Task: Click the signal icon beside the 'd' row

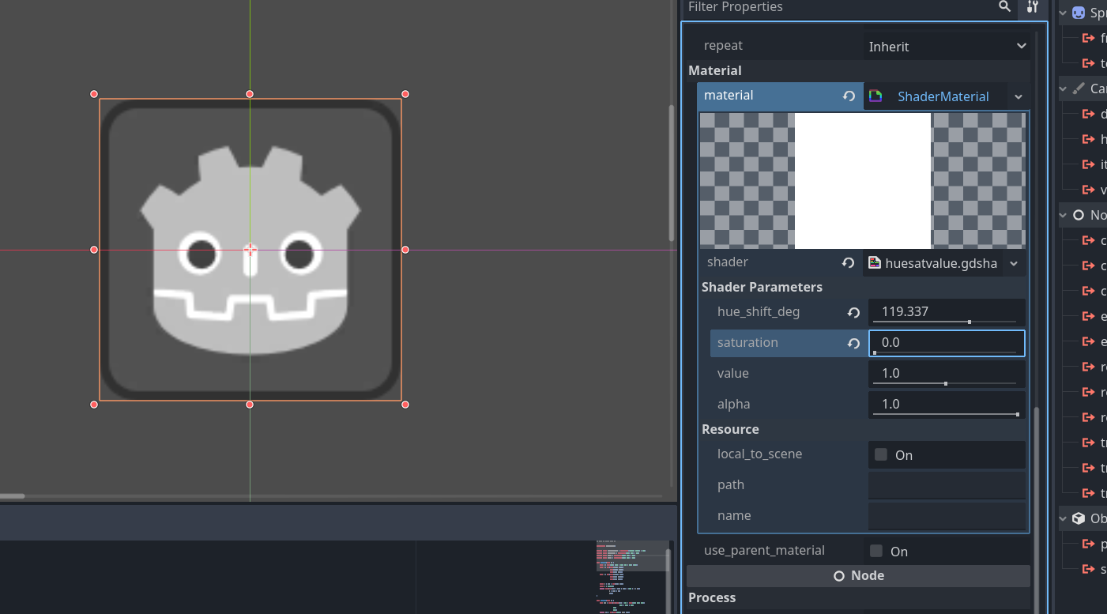Action: click(1088, 114)
